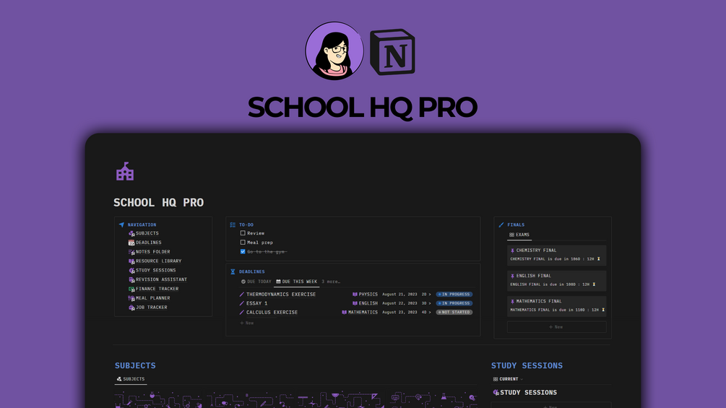Open the Job Tracker link
The height and width of the screenshot is (408, 726).
tap(152, 308)
